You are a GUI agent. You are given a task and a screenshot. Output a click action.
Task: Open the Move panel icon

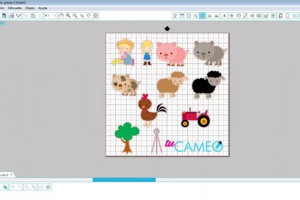click(231, 15)
